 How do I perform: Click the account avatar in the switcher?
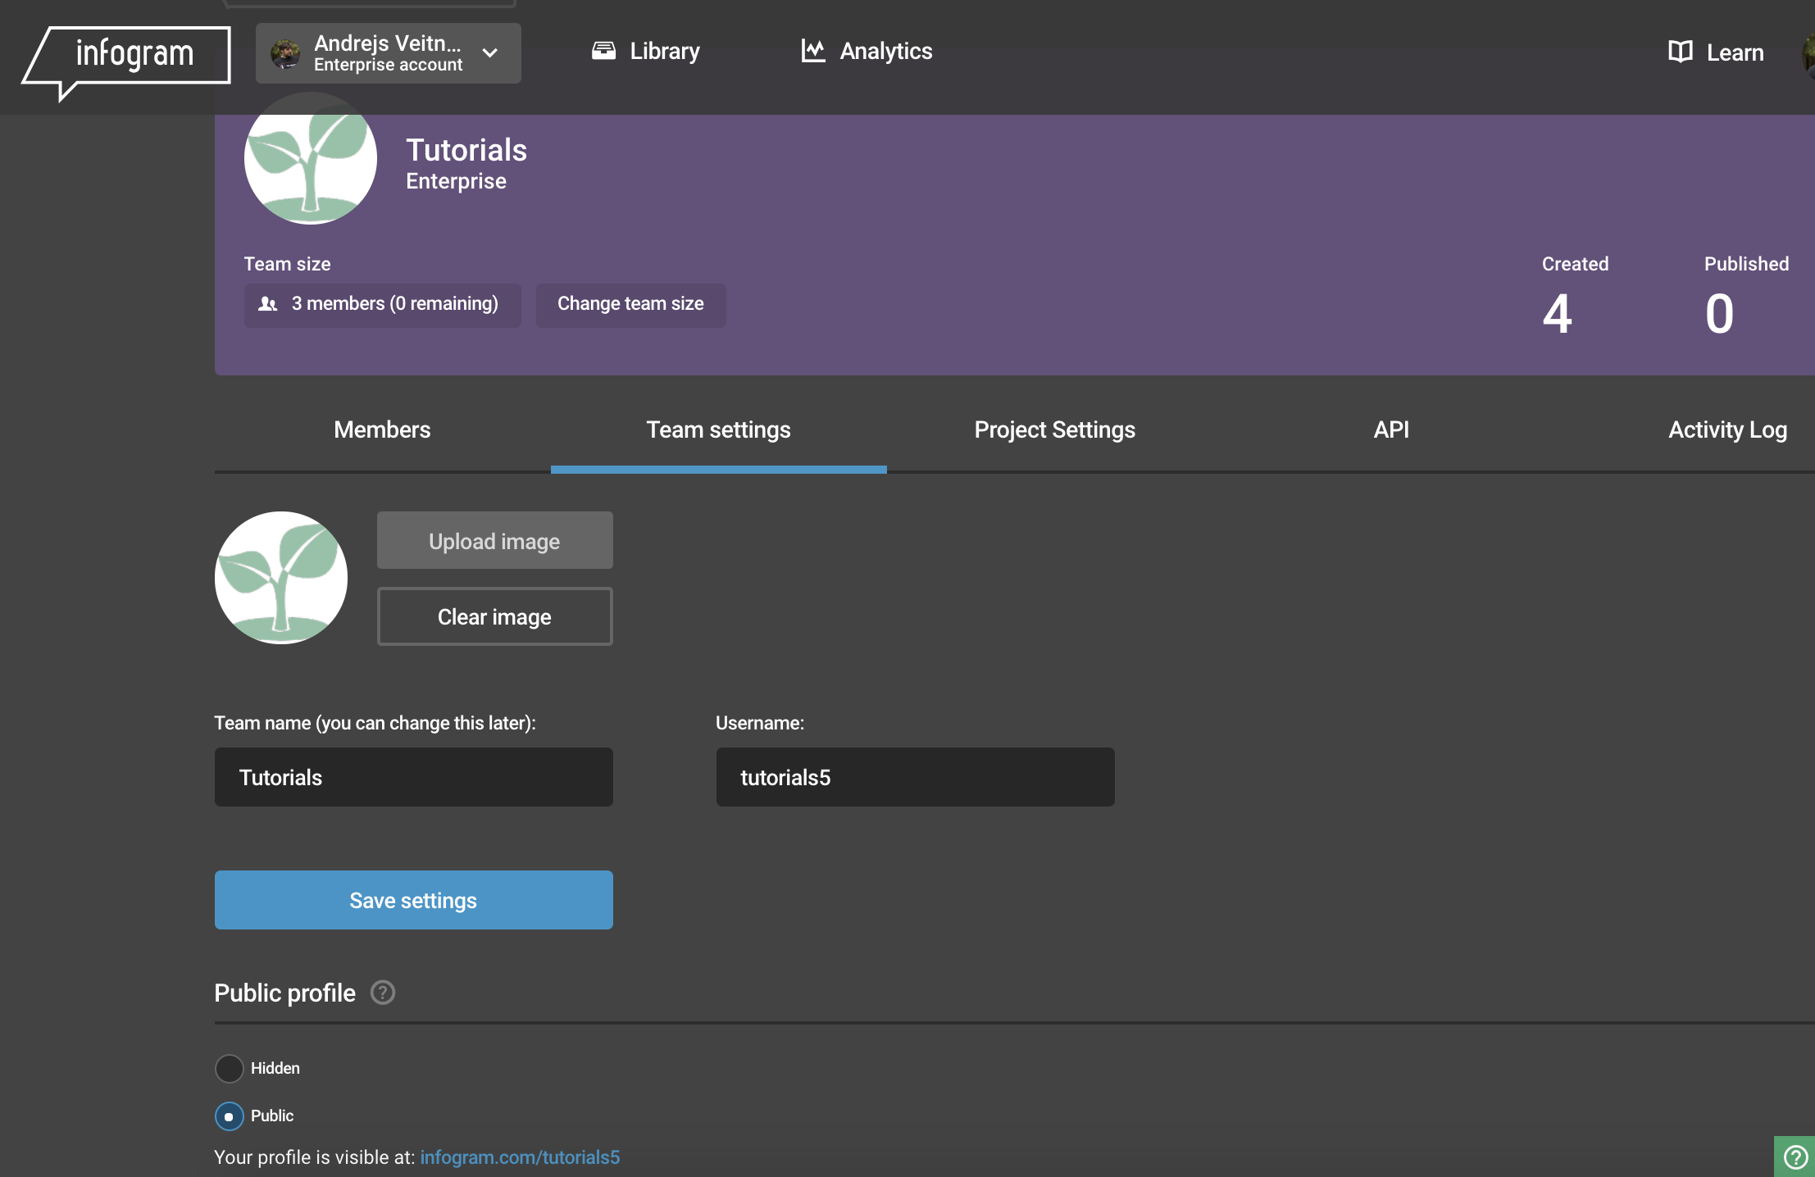[285, 54]
